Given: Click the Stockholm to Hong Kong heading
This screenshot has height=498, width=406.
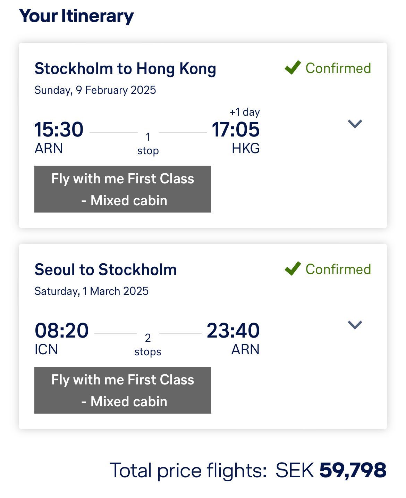Looking at the screenshot, I should (125, 69).
